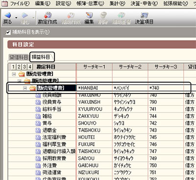This screenshot has width=196, height=180.
Task: Click tree level 3 button
Action: click(24, 67)
